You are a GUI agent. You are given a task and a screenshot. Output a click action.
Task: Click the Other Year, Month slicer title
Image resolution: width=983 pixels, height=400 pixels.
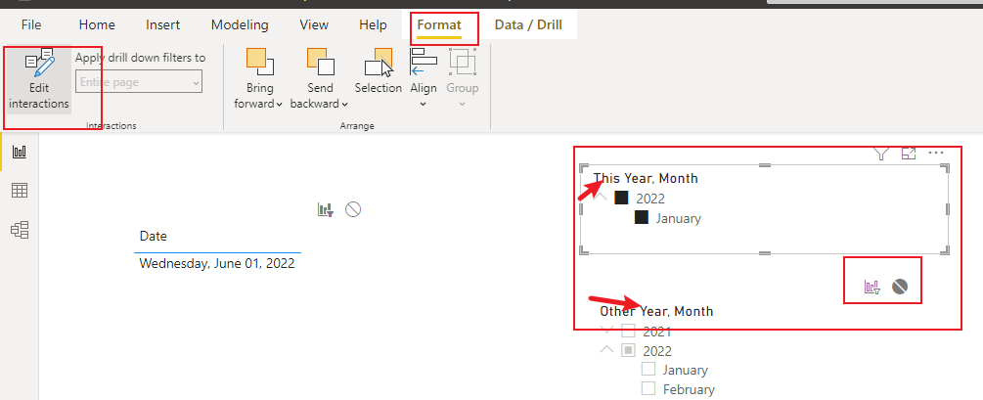(x=656, y=311)
